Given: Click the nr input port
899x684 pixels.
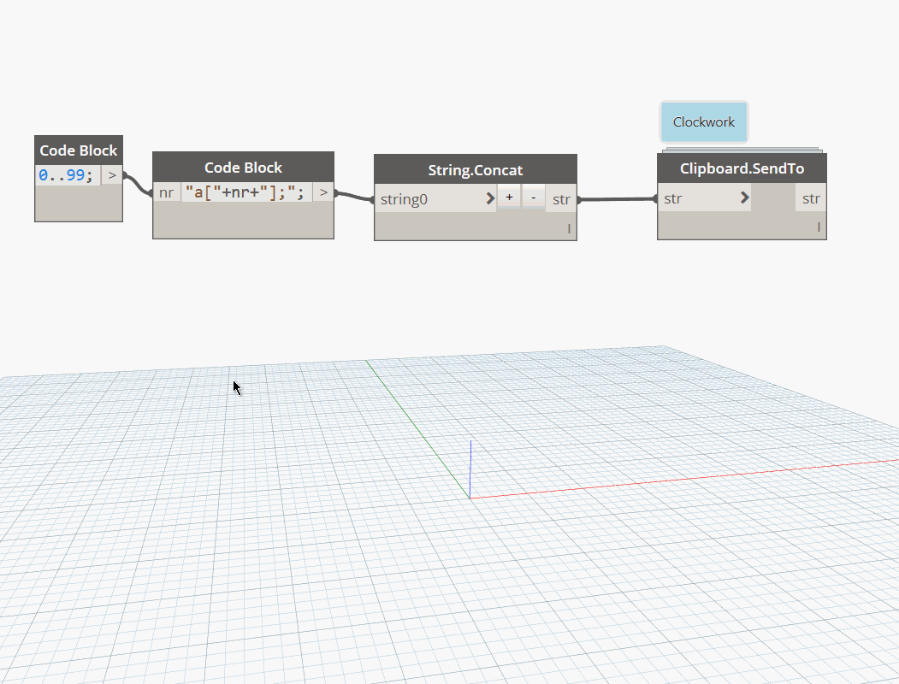Looking at the screenshot, I should click(166, 192).
